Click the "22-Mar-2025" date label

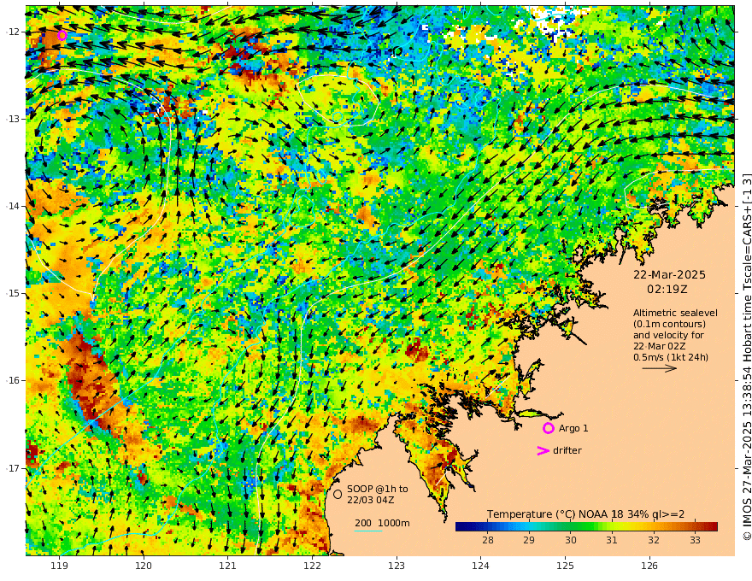669,274
